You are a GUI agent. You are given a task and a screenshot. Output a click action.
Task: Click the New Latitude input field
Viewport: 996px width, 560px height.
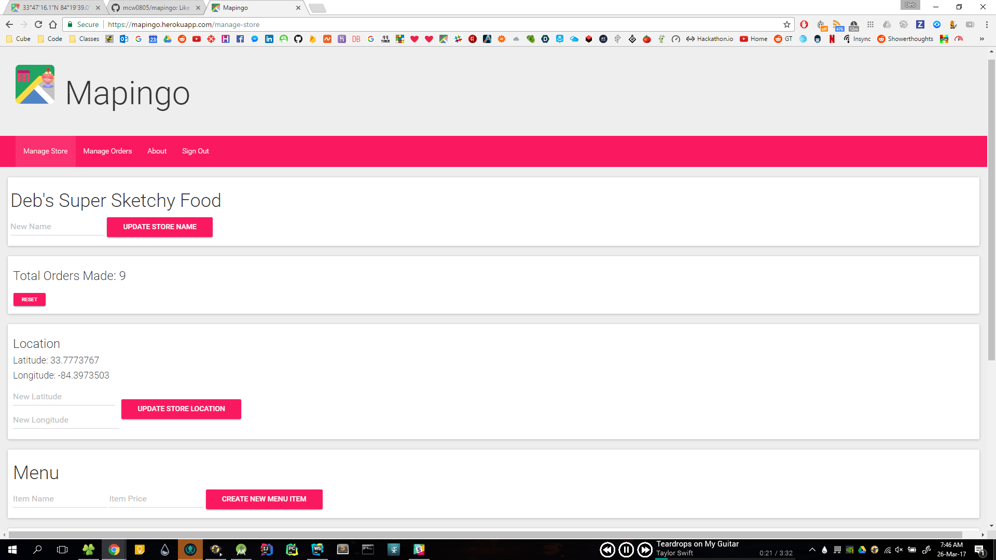[63, 397]
